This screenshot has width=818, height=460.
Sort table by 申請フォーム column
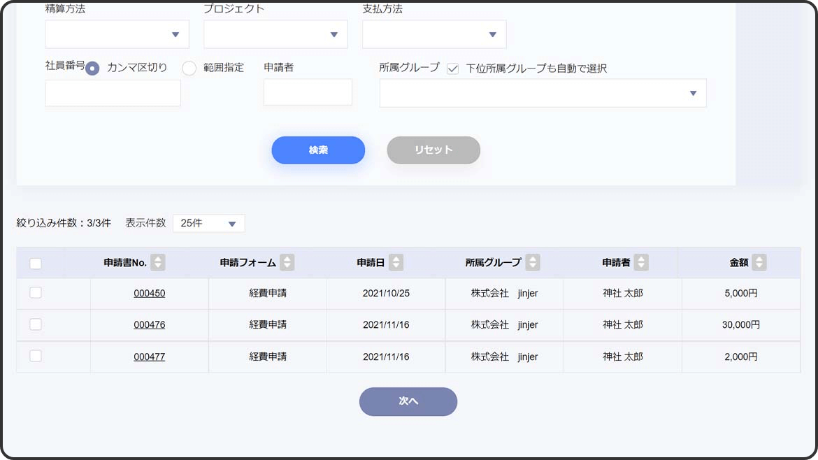(x=287, y=263)
